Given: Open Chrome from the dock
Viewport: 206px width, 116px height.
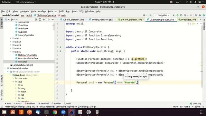Looking at the screenshot, I should (55, 112).
